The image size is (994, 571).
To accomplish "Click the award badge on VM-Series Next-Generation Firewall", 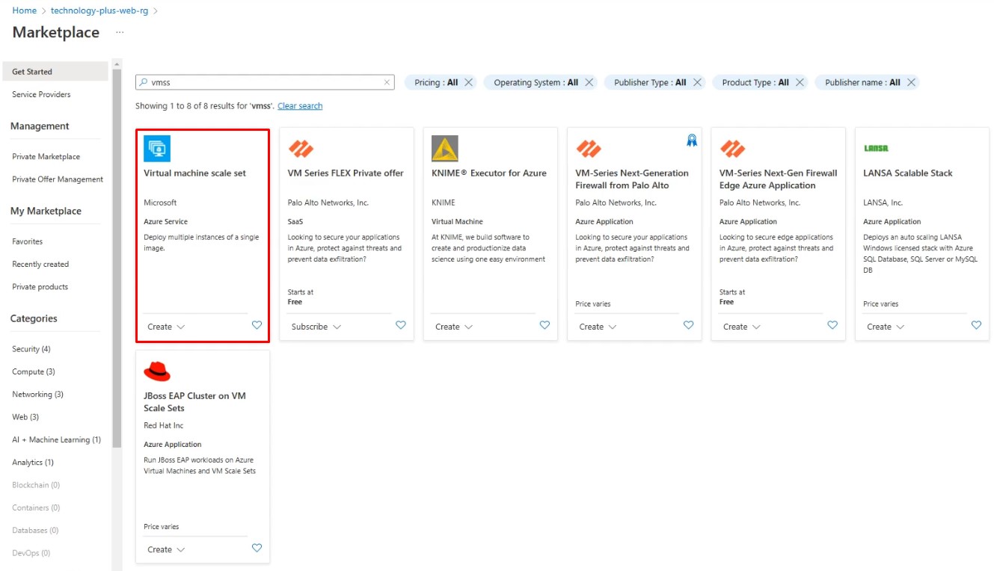I will tap(692, 141).
